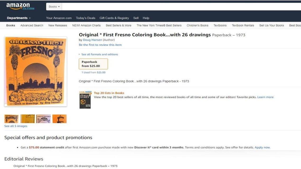Expand See all formats and editions
The image size is (301, 169).
[x=100, y=54]
